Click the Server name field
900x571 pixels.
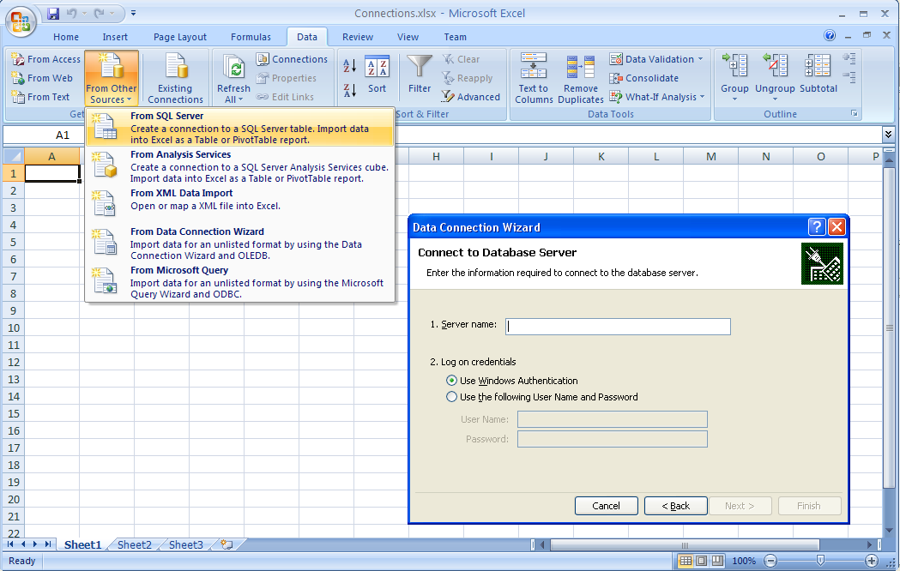coord(619,326)
